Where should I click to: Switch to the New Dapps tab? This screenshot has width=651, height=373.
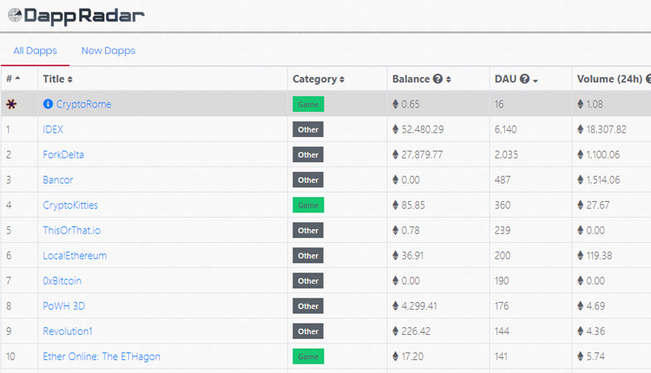pos(108,50)
